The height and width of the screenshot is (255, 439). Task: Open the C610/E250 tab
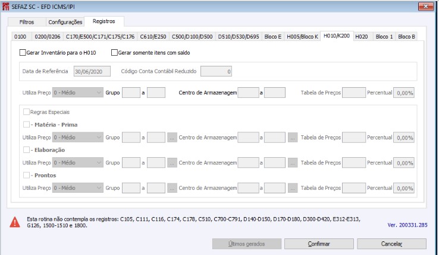pyautogui.click(x=153, y=37)
